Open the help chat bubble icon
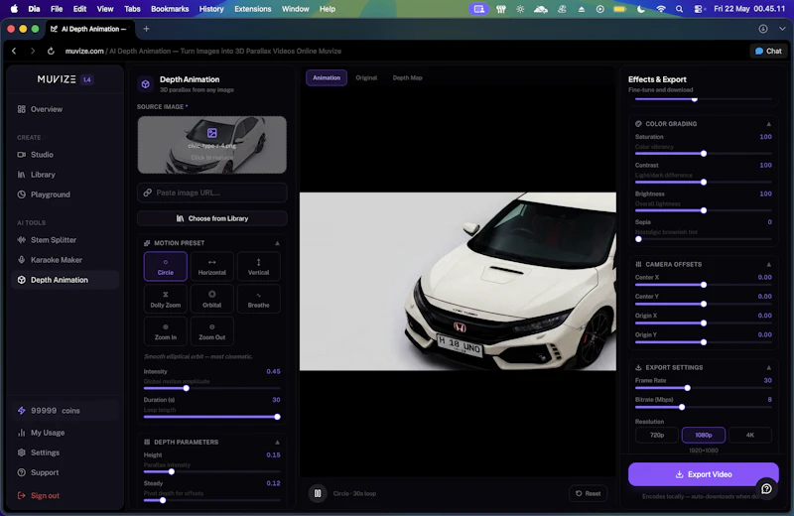Viewport: 794px width, 516px height. click(766, 488)
